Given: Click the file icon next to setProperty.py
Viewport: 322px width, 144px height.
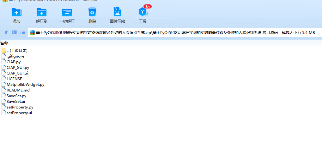Looking at the screenshot, I should coord(3,107).
